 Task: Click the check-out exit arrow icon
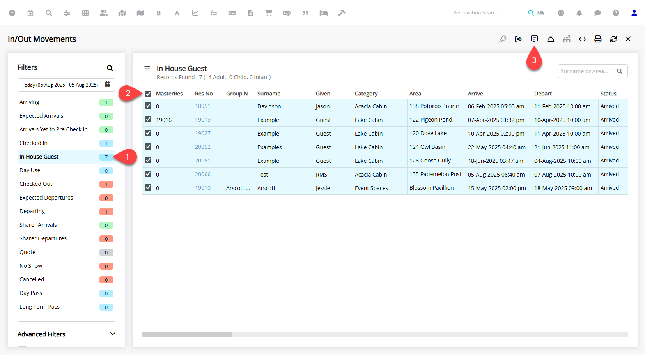[518, 39]
